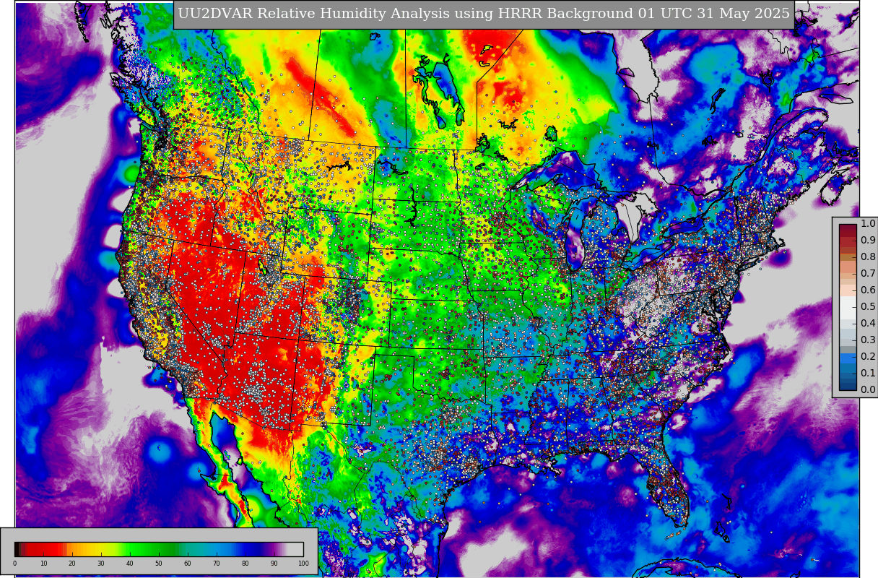Click the '0.3' label on the right legend
Viewport: 878px width, 578px height.
point(868,340)
